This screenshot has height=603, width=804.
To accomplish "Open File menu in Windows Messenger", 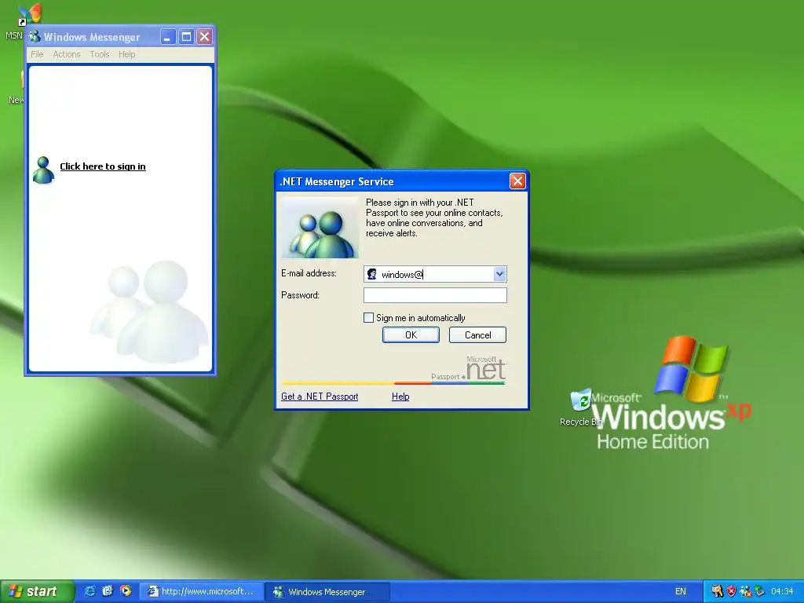I will (37, 54).
